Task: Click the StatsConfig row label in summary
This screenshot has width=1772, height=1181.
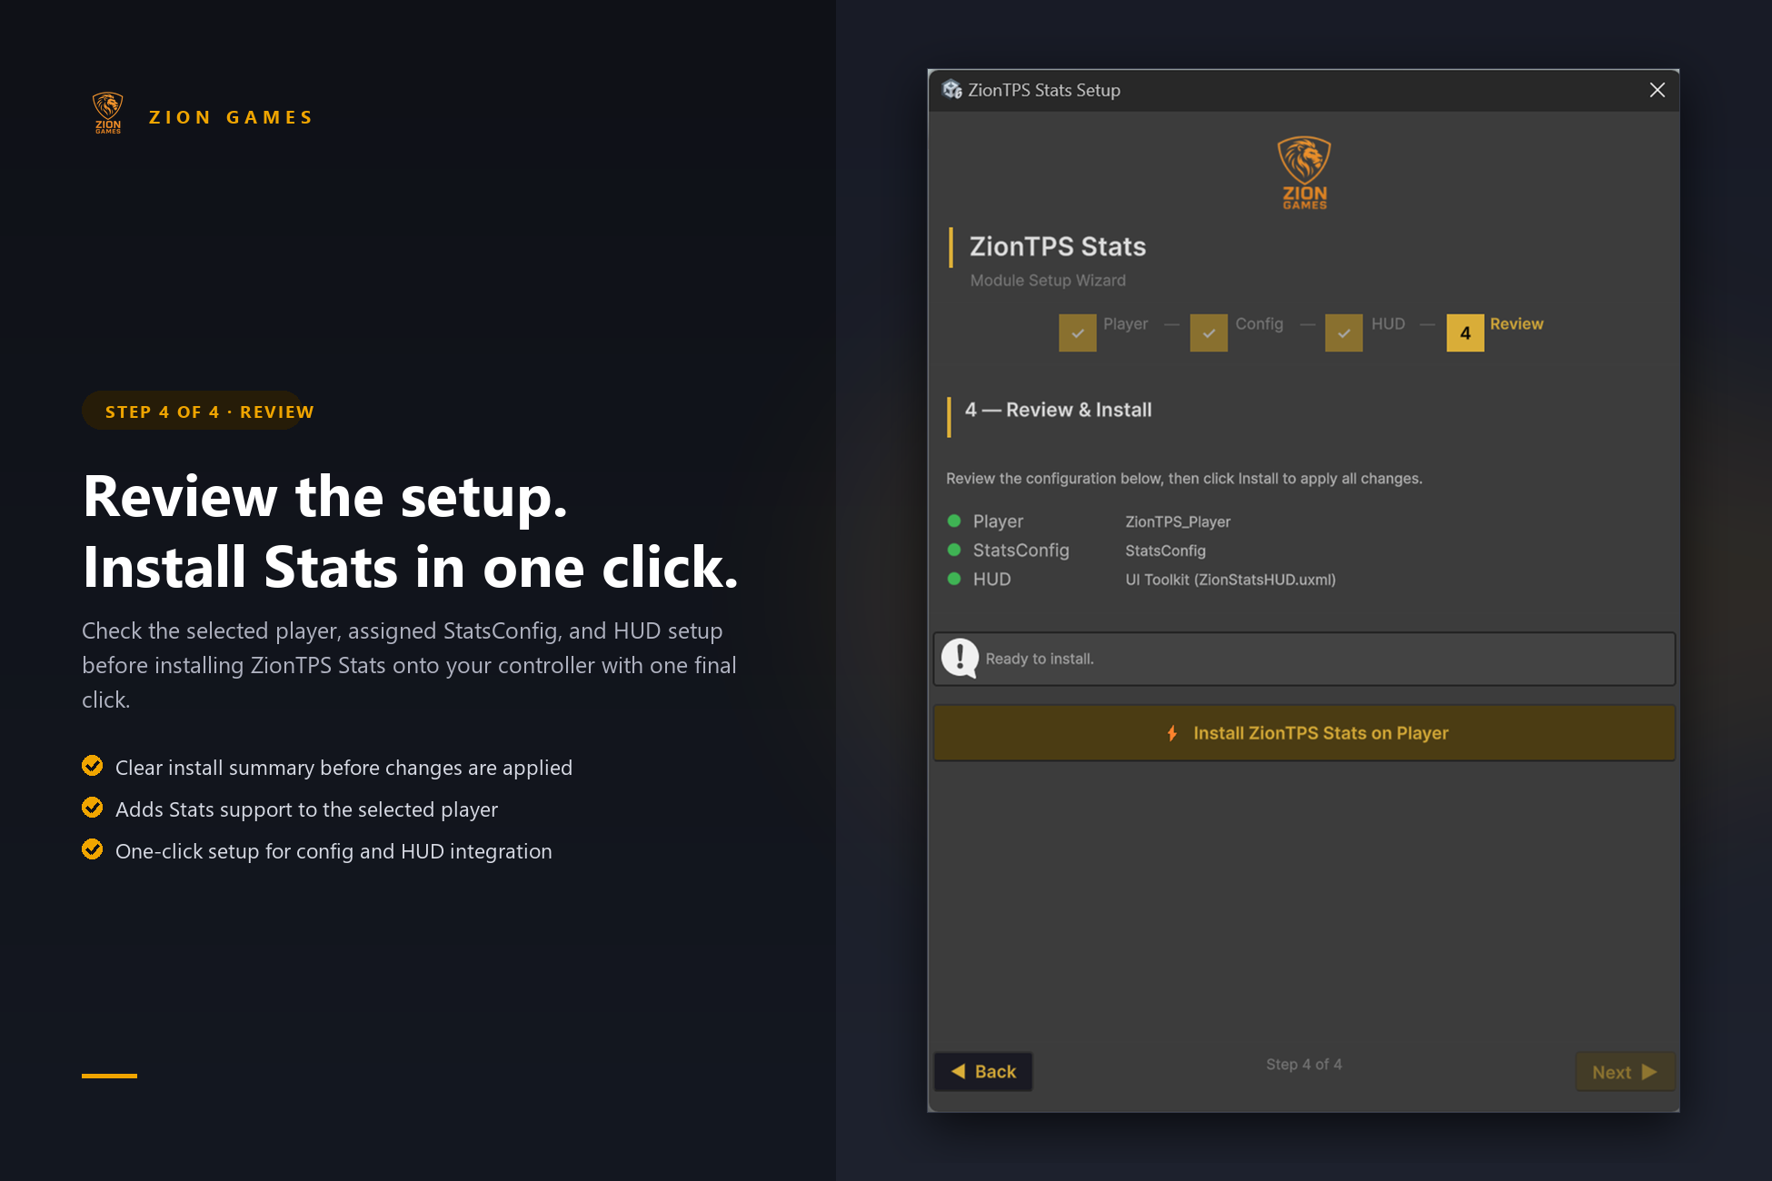Action: [x=1020, y=551]
